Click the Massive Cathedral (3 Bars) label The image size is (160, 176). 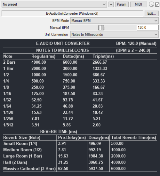29,169
